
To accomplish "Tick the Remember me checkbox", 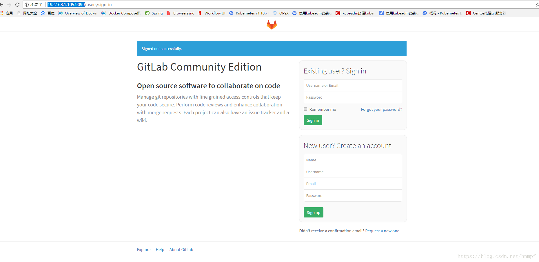I will (305, 109).
